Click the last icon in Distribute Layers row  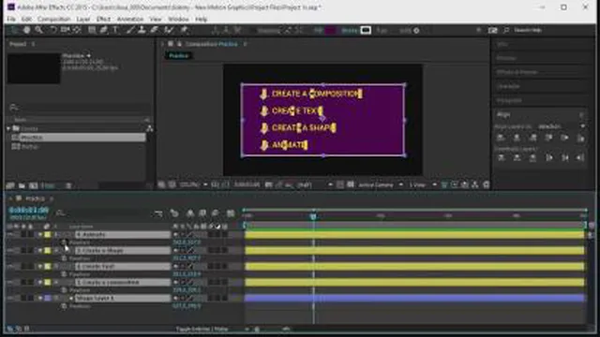click(x=580, y=157)
